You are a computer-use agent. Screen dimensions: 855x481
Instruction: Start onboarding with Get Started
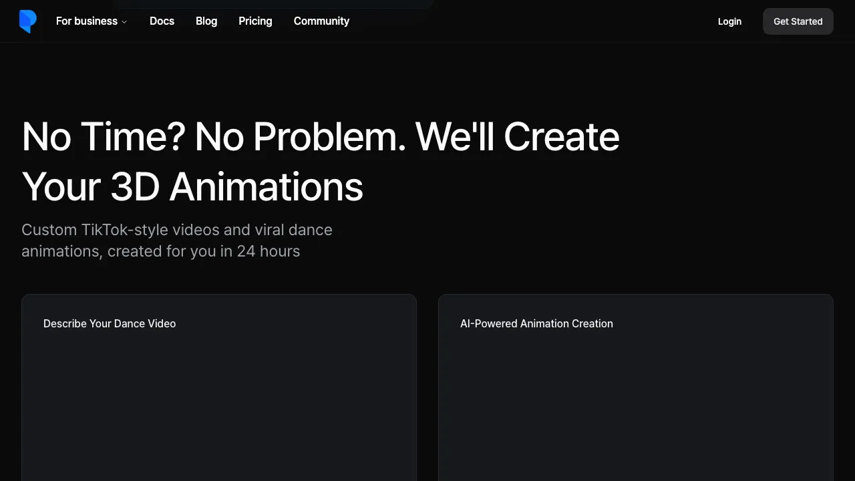pos(798,21)
